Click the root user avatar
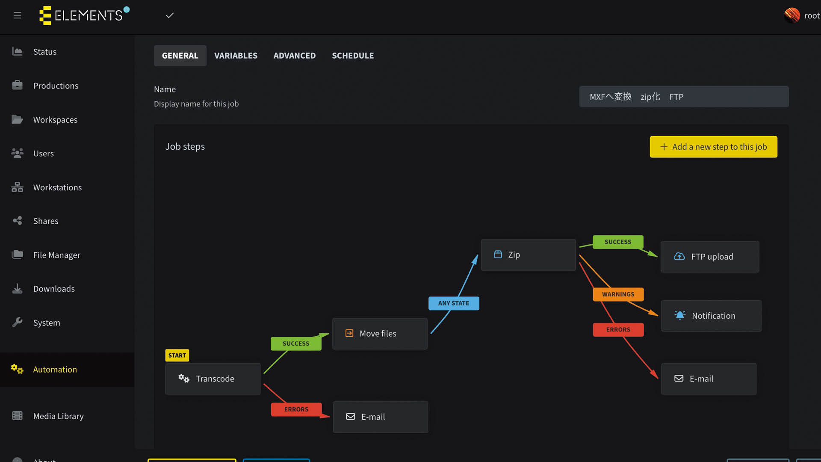Image resolution: width=821 pixels, height=462 pixels. [x=792, y=15]
